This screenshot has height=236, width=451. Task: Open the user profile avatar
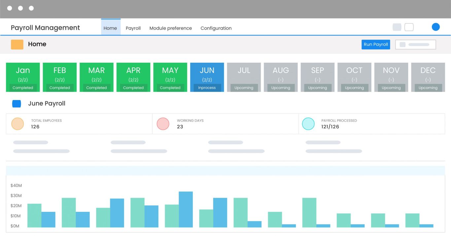(x=436, y=27)
